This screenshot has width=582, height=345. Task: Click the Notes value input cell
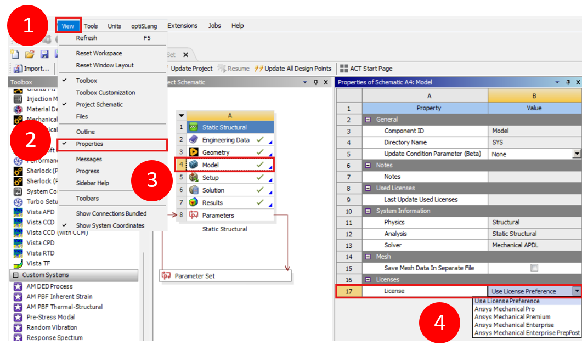point(534,177)
